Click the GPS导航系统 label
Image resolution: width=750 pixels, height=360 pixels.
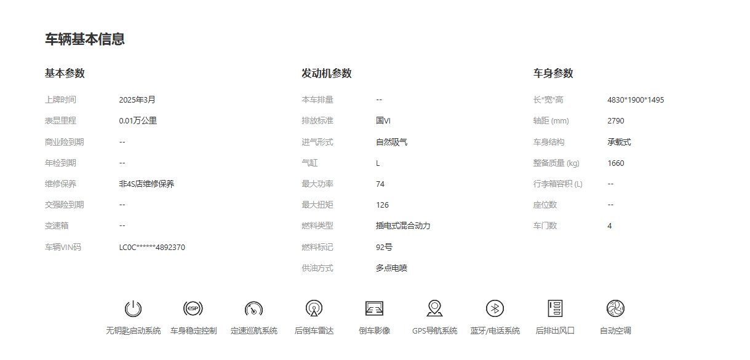pyautogui.click(x=434, y=331)
